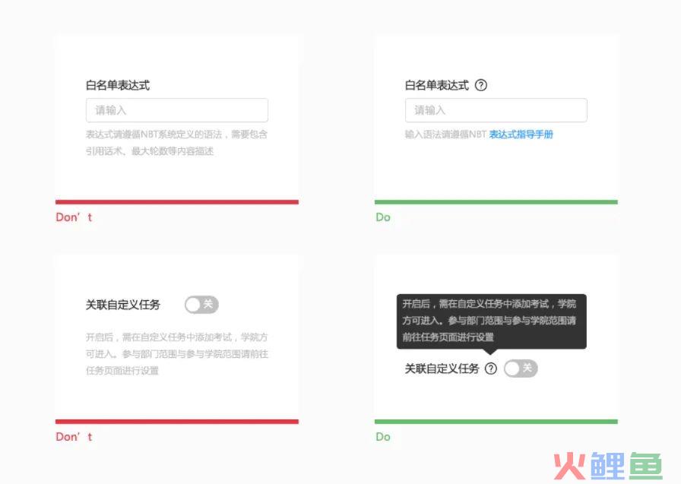Toggle 关联自定义任务 switch in Don't example
This screenshot has height=484, width=681.
[x=201, y=304]
